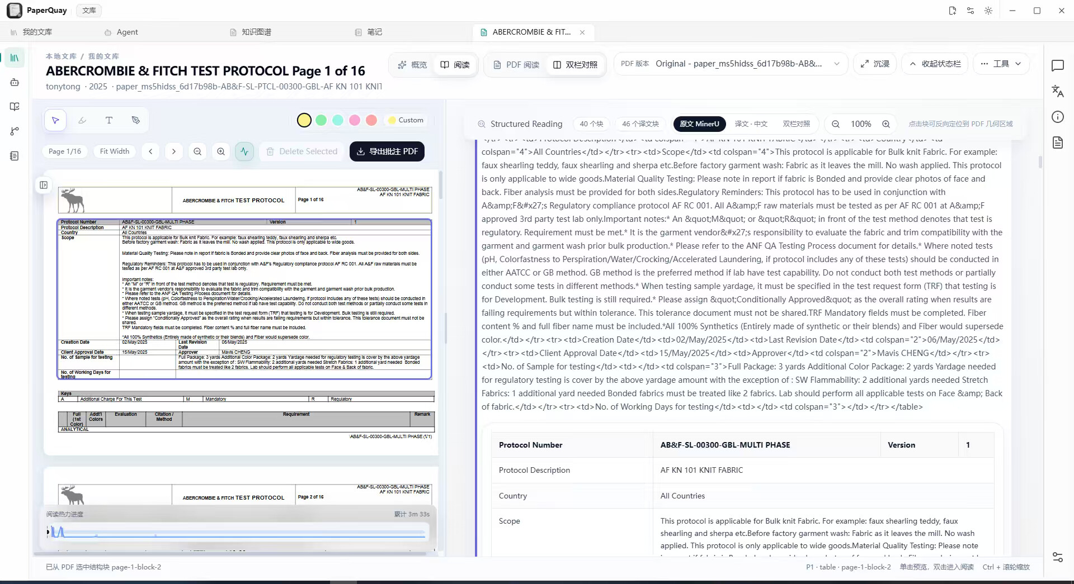The image size is (1074, 584).
Task: Pick the pink highlight color
Action: point(355,120)
